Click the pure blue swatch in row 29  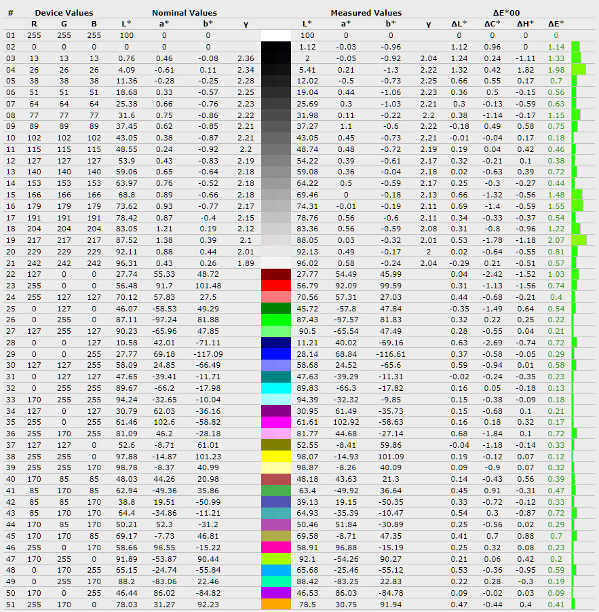pos(275,354)
